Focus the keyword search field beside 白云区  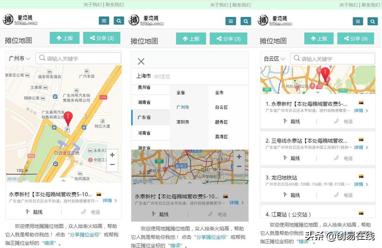click(332, 59)
